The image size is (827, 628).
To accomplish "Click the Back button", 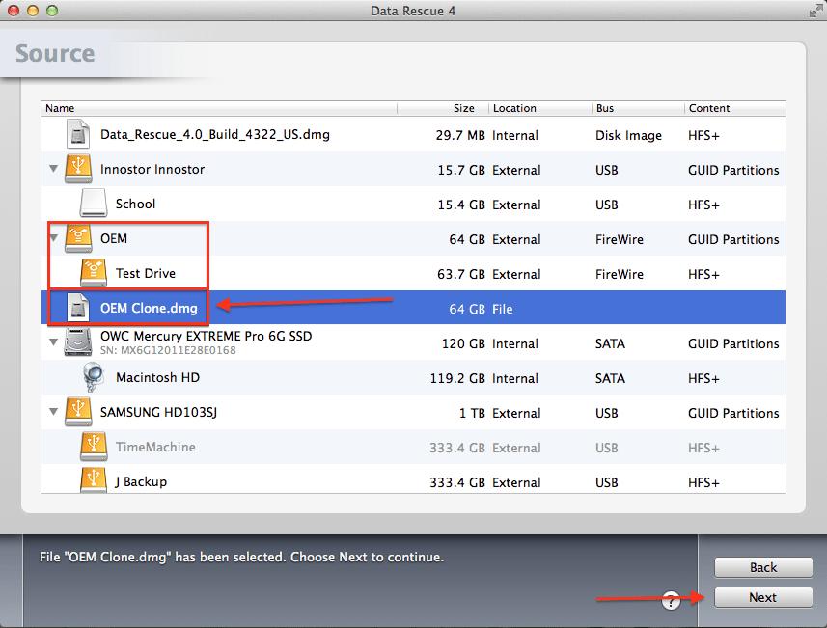I will tap(762, 567).
